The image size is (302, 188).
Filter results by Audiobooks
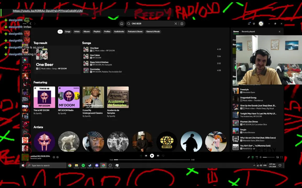point(119,32)
